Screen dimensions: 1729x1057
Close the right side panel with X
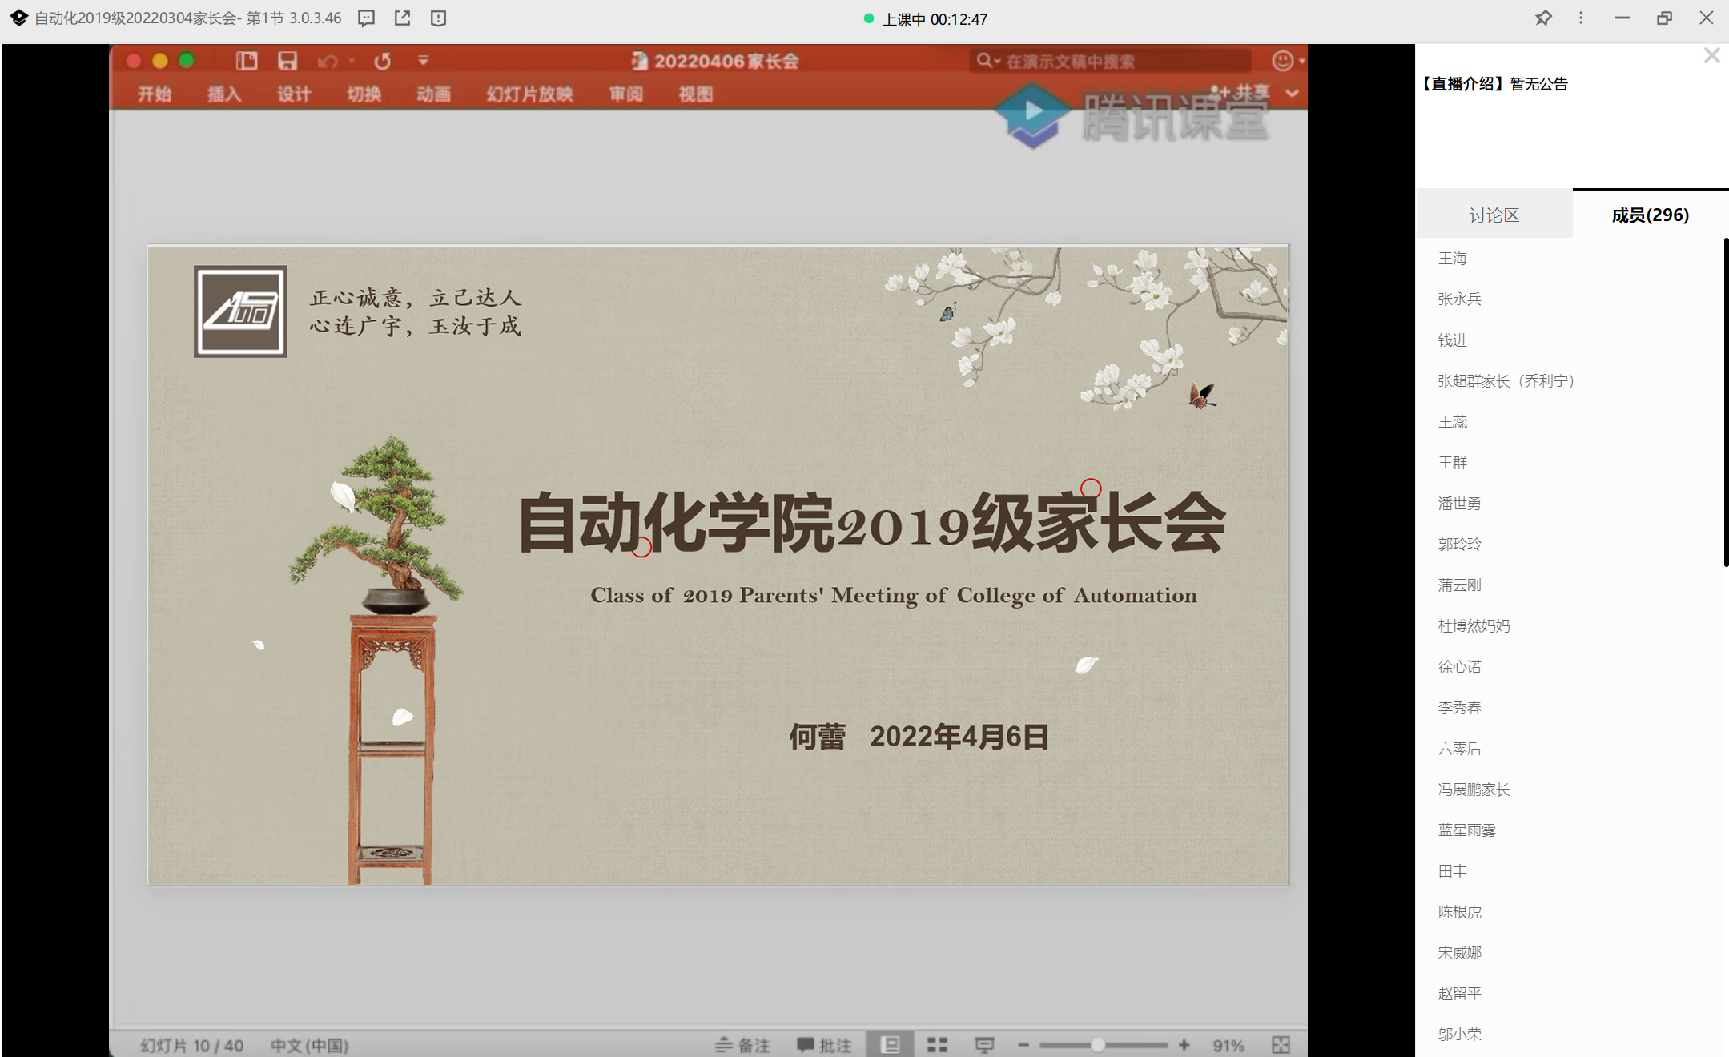[x=1711, y=55]
